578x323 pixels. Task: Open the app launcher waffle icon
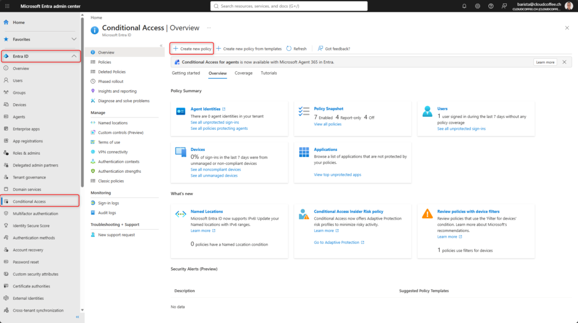click(x=7, y=6)
